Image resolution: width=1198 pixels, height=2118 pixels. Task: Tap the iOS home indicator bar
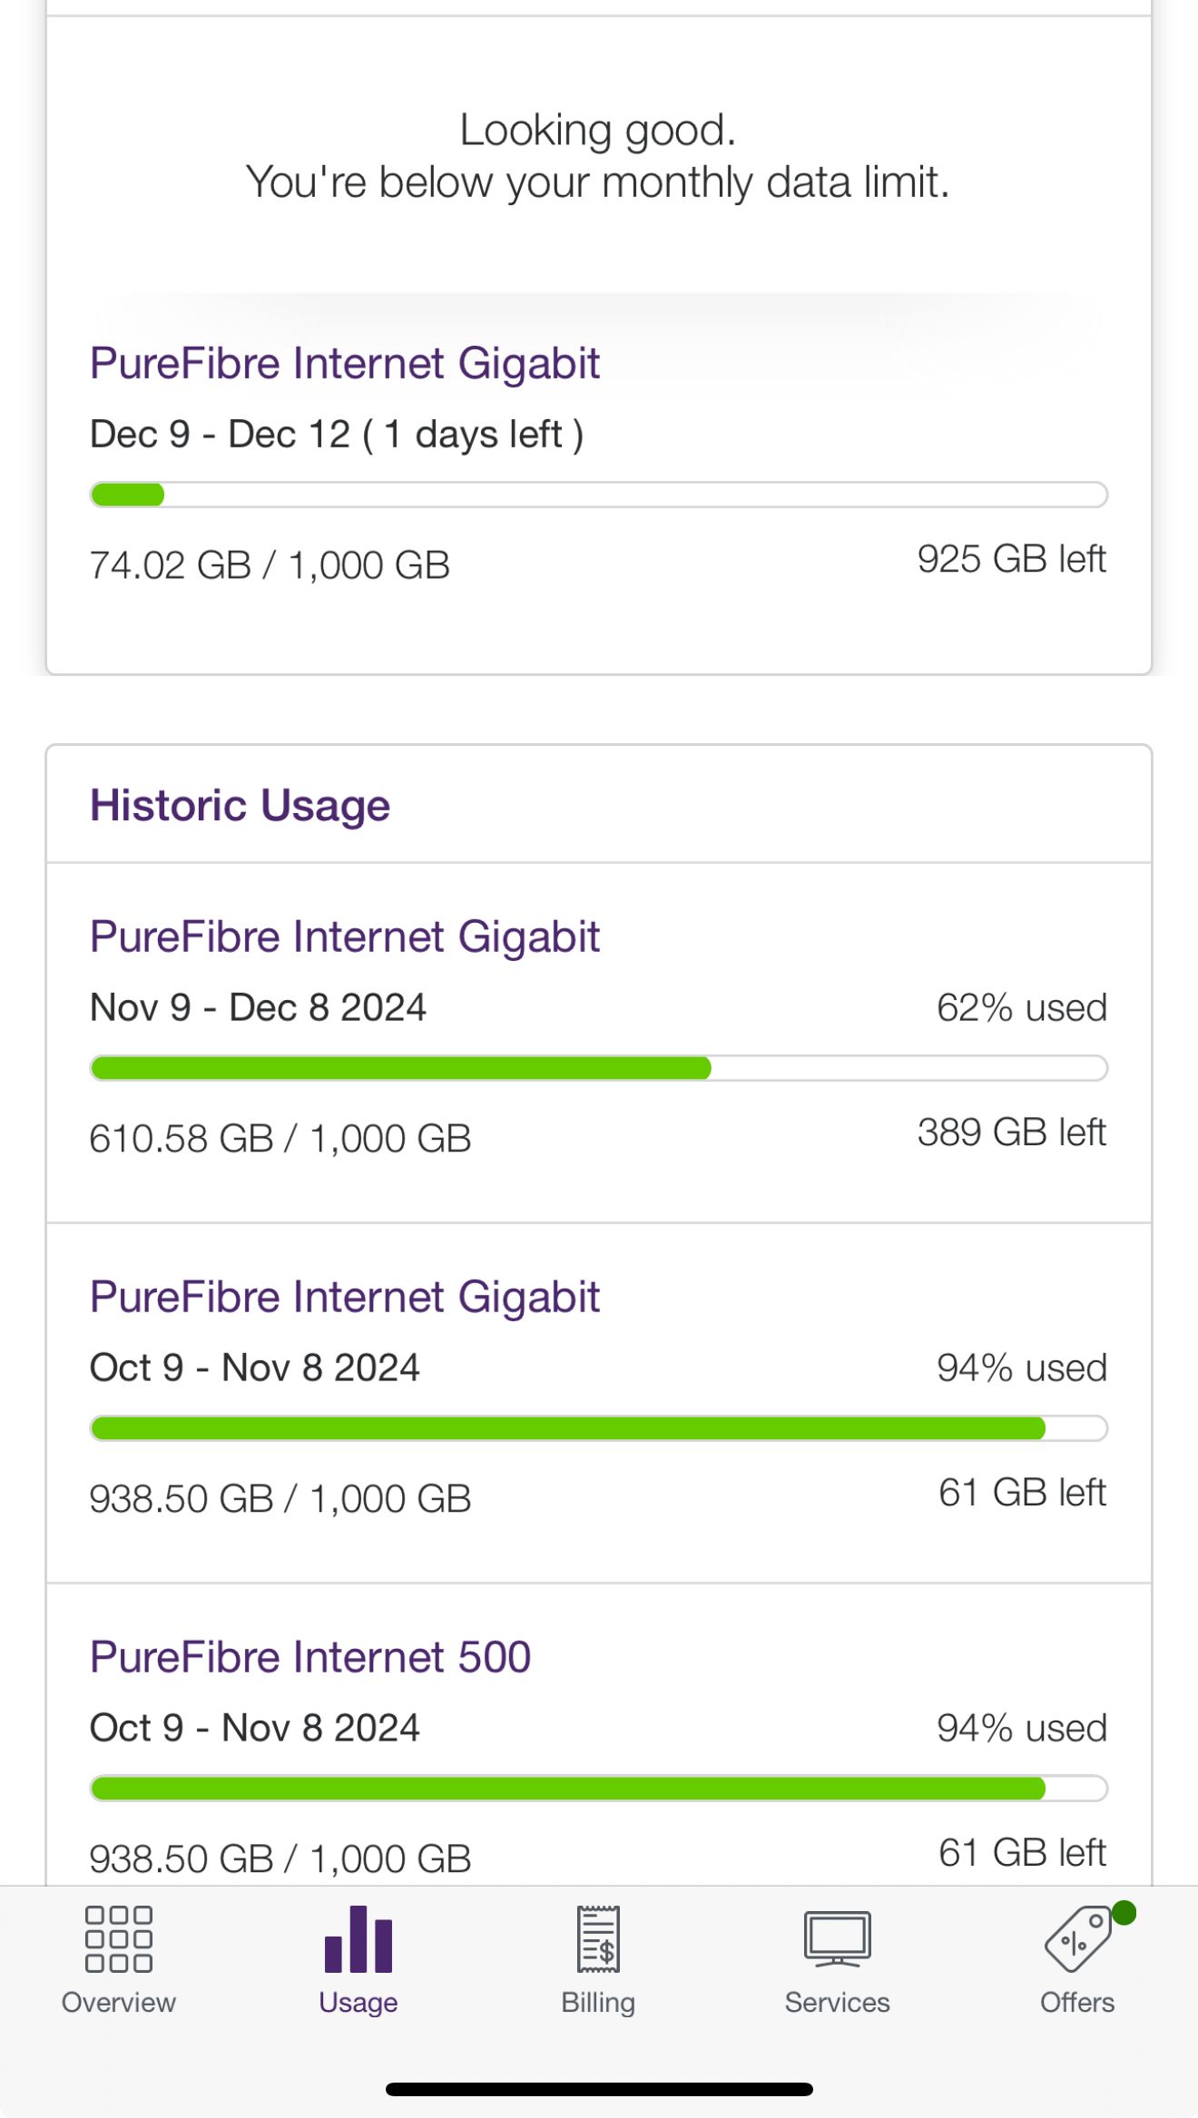click(x=598, y=2089)
